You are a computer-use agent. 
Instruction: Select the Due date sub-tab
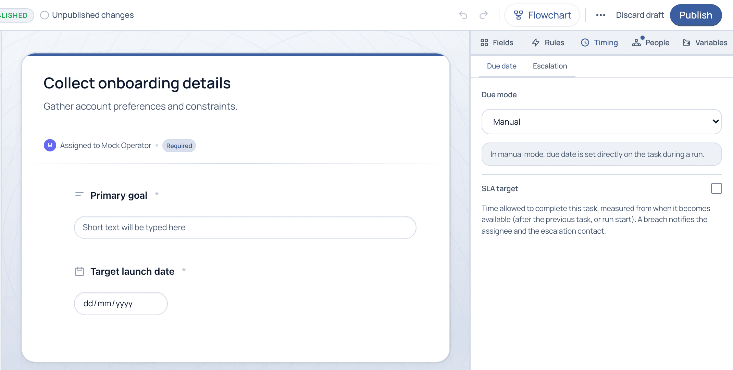tap(501, 66)
